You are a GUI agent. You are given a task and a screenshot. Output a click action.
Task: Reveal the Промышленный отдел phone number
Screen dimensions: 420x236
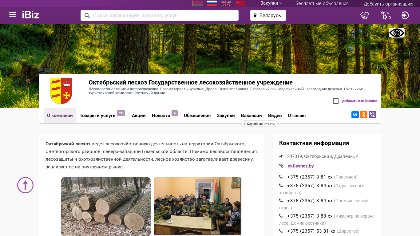tap(310, 201)
